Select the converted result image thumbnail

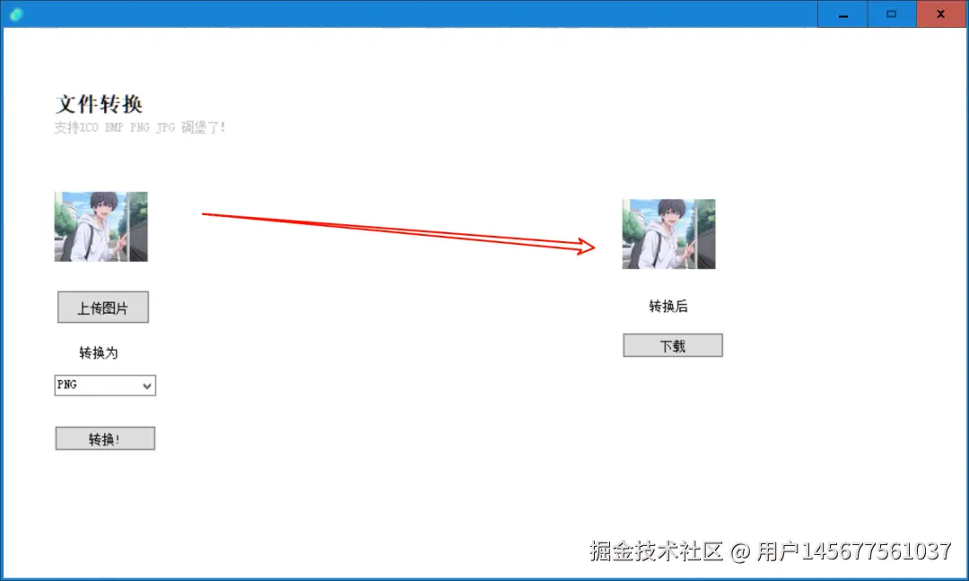pos(668,234)
